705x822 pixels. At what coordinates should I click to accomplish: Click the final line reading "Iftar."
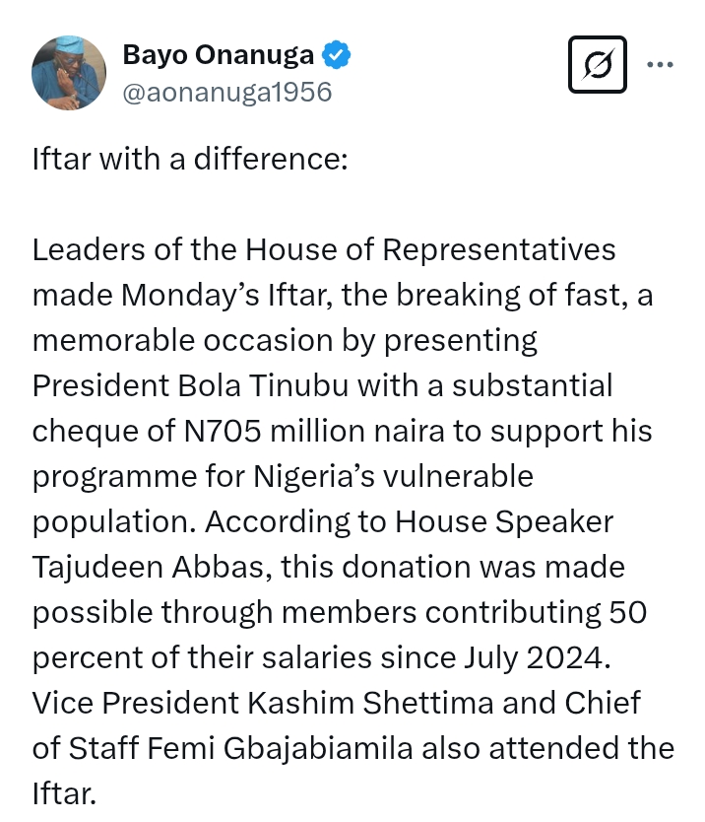[x=65, y=793]
